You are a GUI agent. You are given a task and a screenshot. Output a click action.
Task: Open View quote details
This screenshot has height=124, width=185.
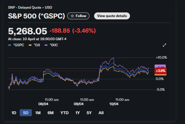[x=112, y=16]
